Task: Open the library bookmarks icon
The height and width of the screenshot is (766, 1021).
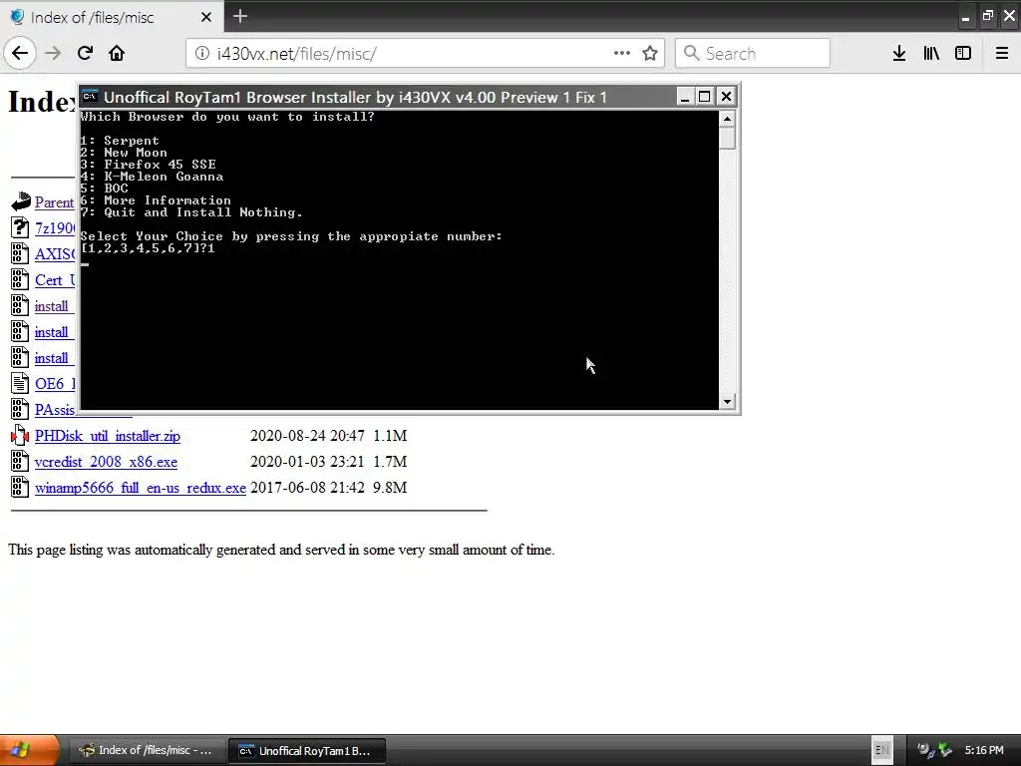Action: (x=931, y=54)
